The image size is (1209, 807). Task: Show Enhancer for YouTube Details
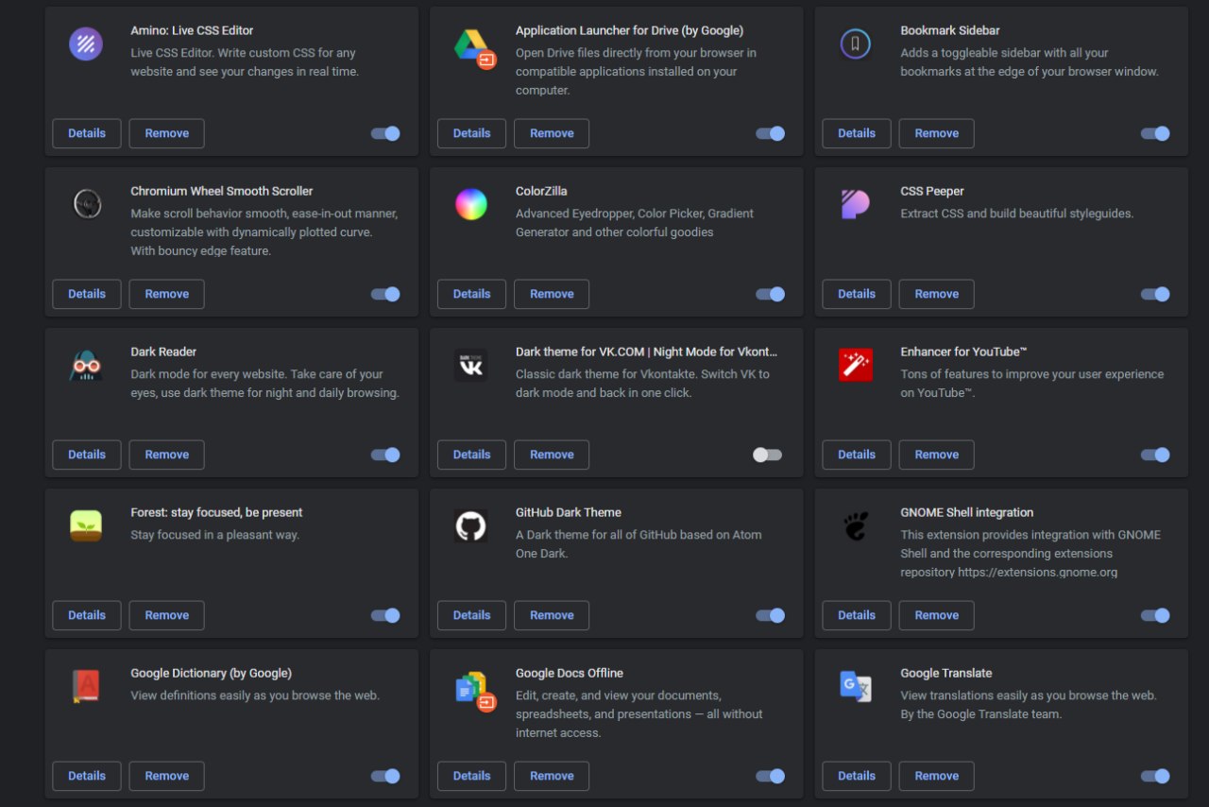pyautogui.click(x=857, y=455)
